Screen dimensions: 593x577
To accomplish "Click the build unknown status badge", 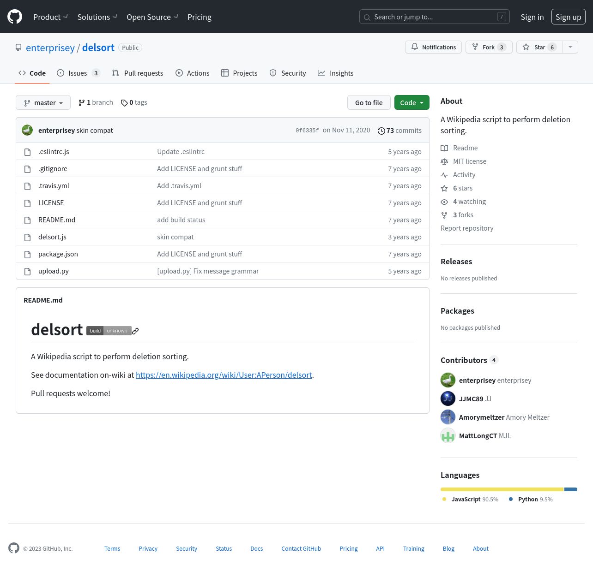I will 109,331.
